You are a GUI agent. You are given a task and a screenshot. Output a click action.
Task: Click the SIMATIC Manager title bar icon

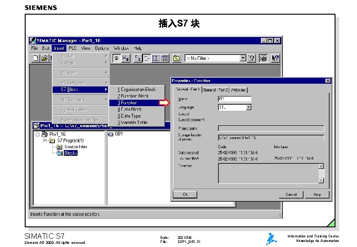[x=32, y=41]
